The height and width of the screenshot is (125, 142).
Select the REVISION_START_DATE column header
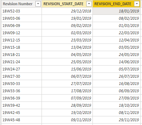tap(67, 4)
